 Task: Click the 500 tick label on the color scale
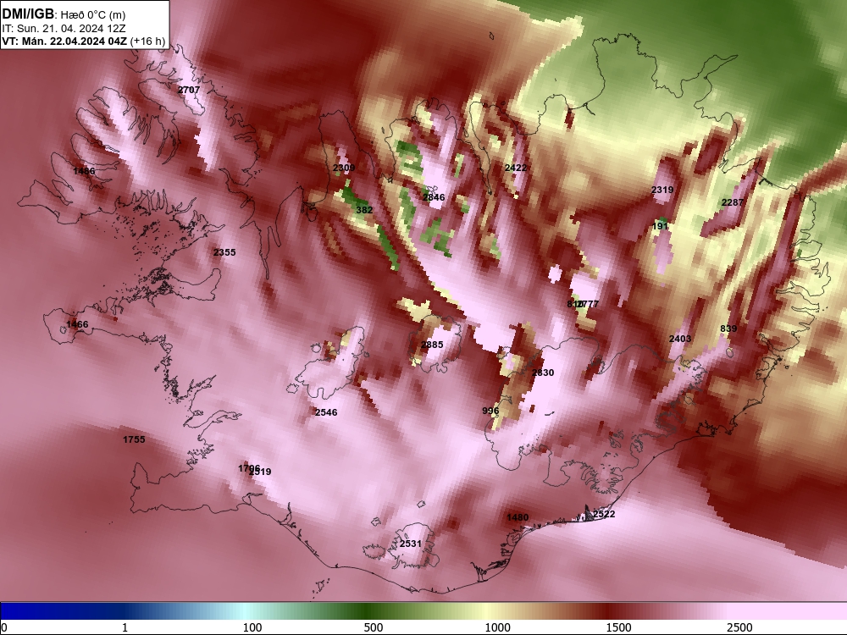[374, 627]
